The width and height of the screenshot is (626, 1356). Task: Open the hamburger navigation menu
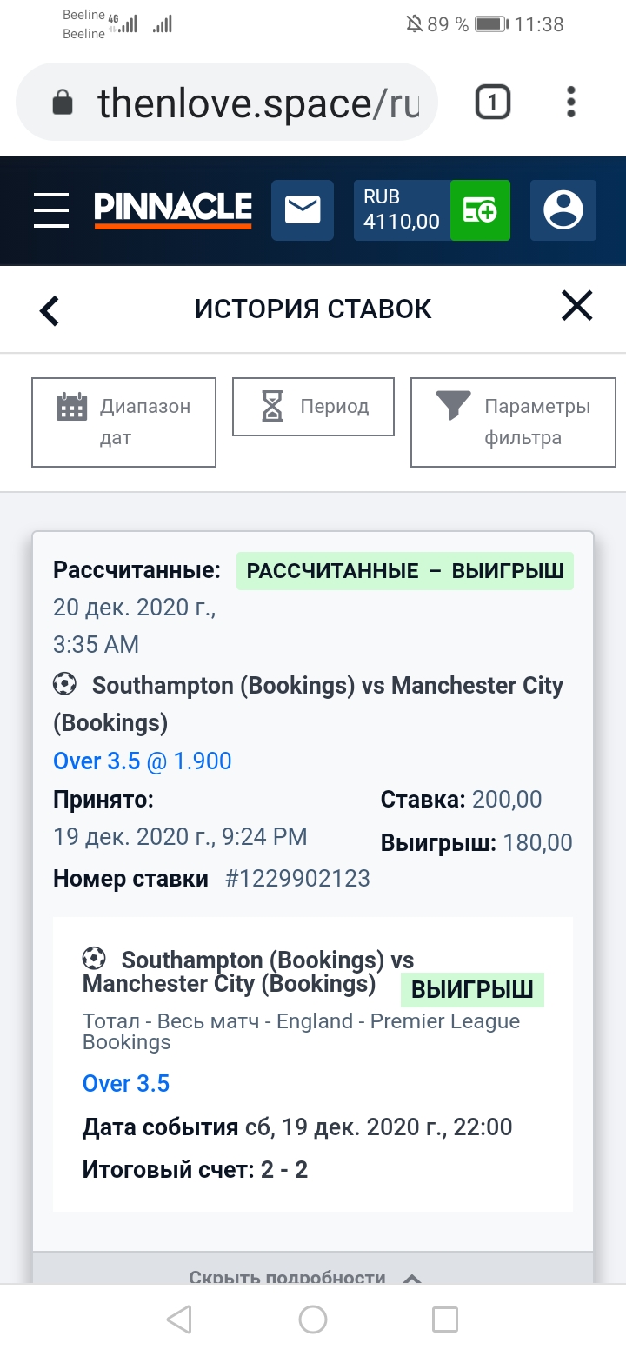(x=51, y=210)
